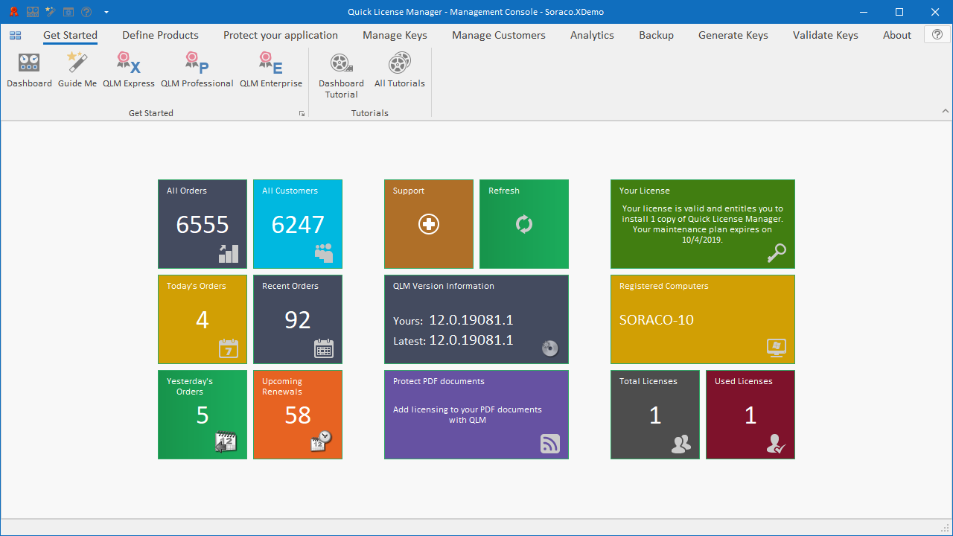Open the Yesterday's Orders tile

coord(203,415)
